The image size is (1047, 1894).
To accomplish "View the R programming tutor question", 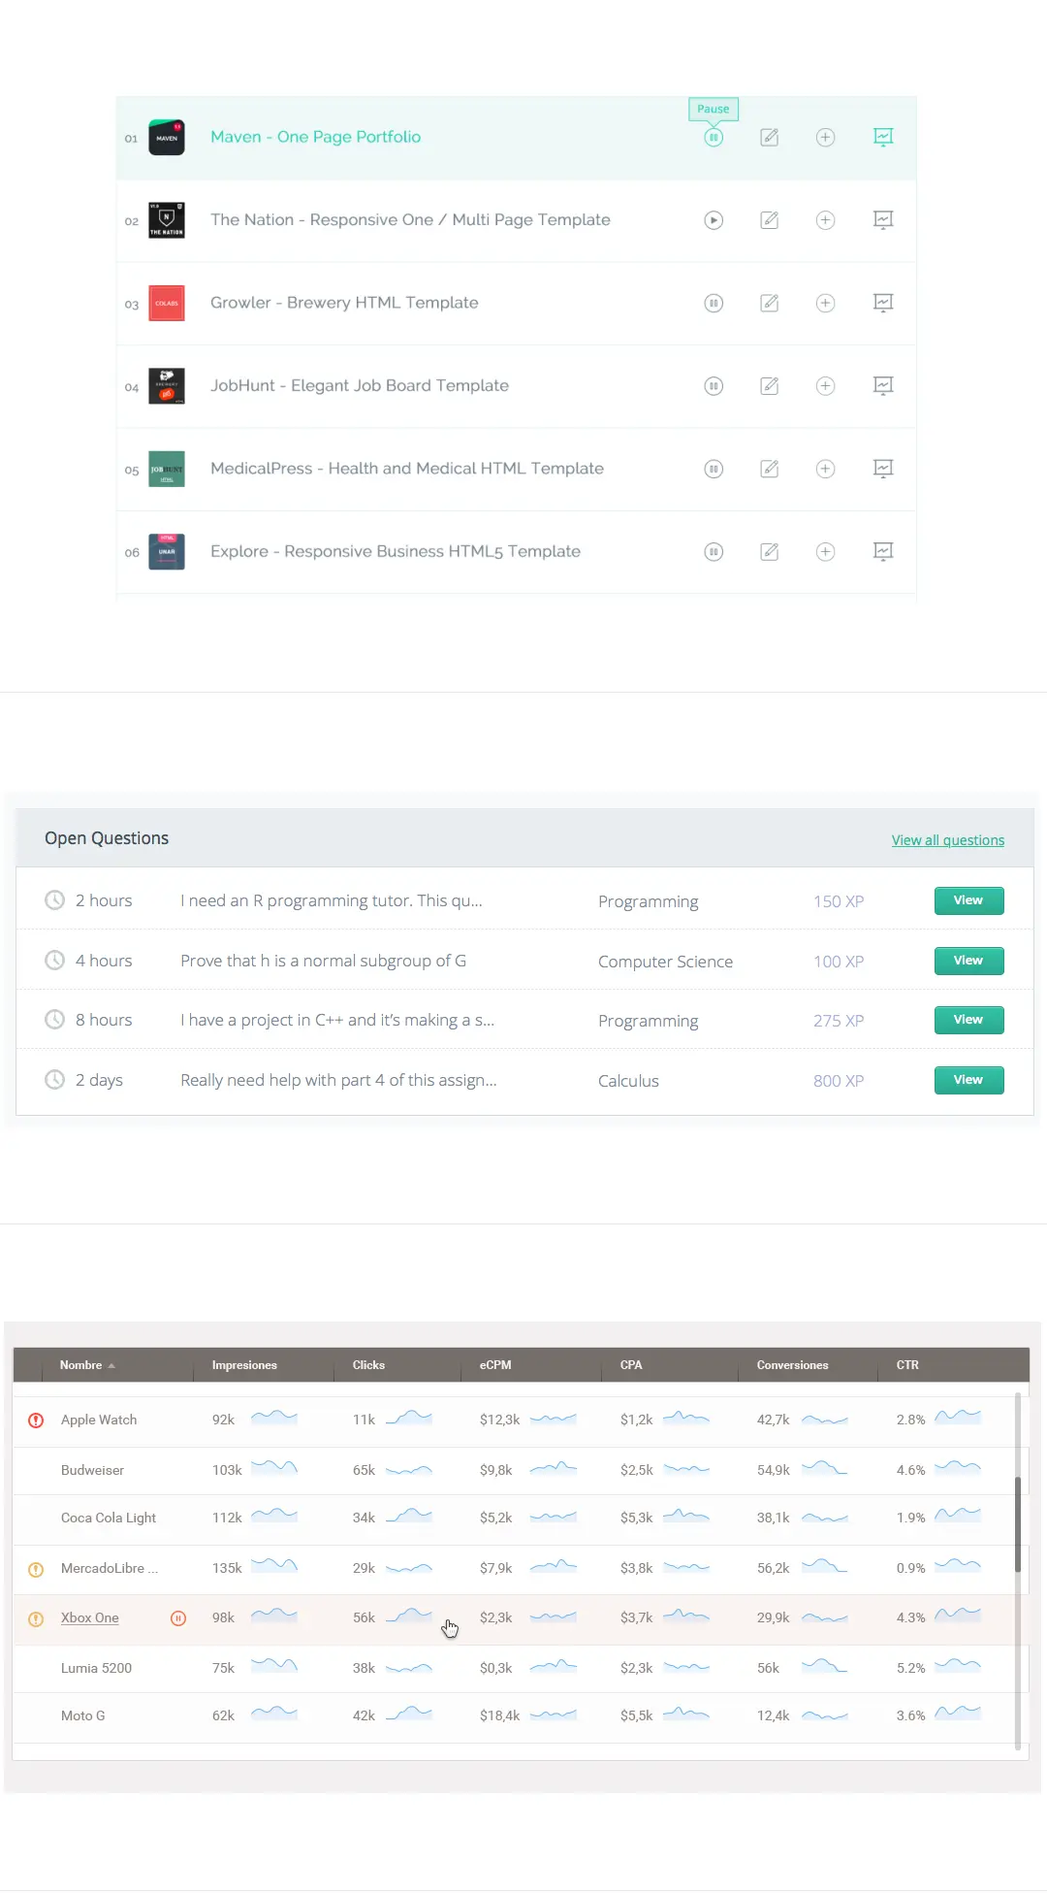I will coord(968,900).
